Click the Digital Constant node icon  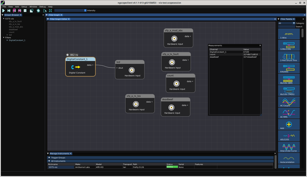coord(75,67)
